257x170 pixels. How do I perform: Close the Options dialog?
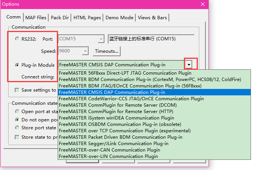[203, 4]
